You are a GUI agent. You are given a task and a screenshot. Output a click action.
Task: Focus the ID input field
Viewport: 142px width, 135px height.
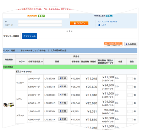[x=40, y=22]
